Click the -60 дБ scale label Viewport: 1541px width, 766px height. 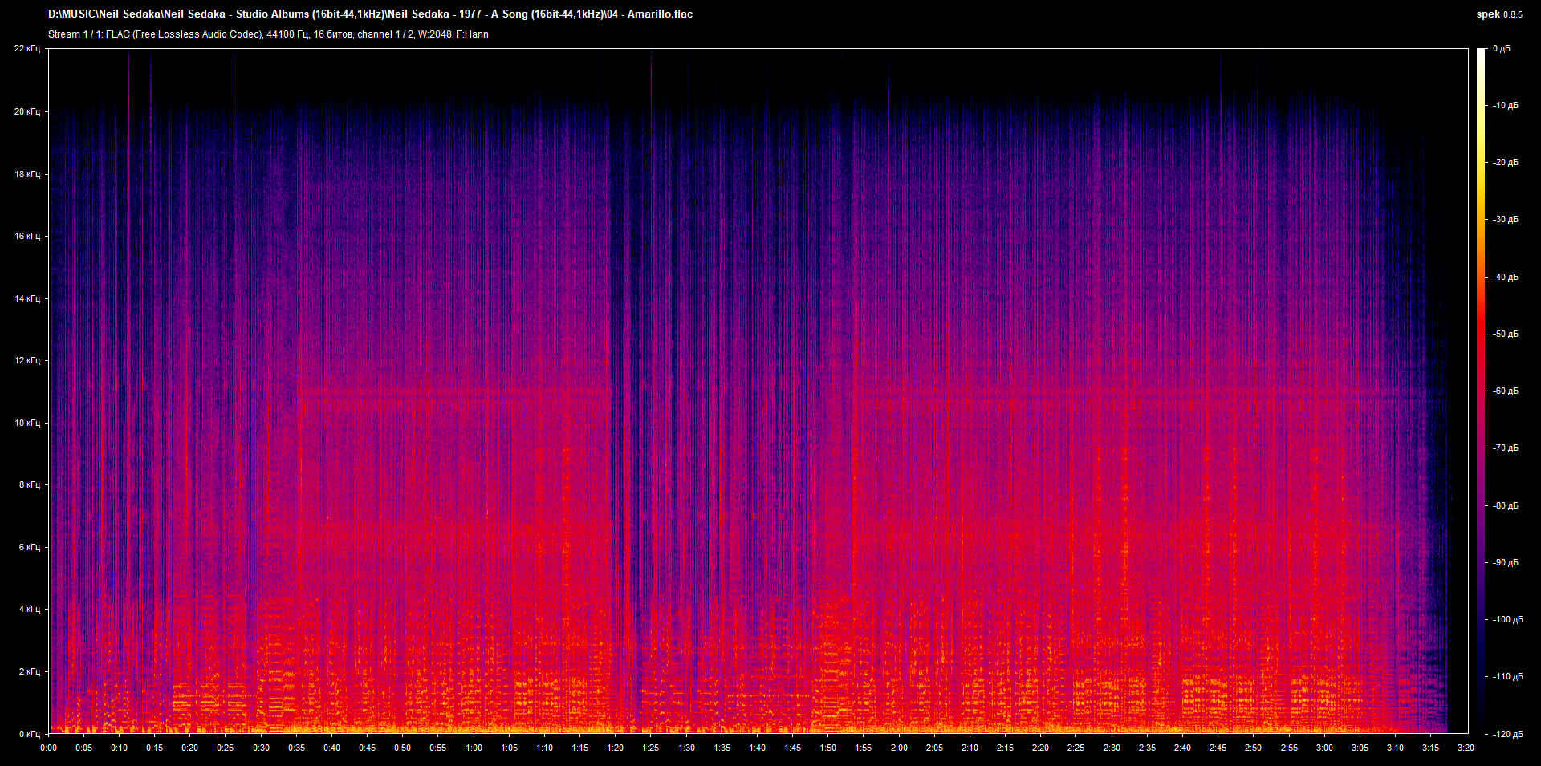click(1505, 391)
